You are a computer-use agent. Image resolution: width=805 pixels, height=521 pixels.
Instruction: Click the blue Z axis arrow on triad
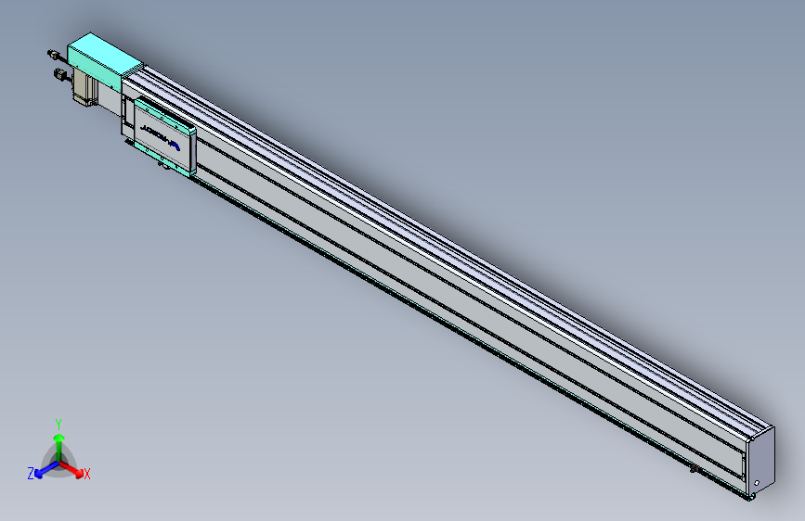45,470
